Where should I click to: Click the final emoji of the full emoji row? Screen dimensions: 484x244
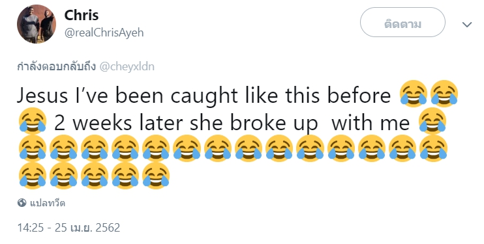click(433, 148)
